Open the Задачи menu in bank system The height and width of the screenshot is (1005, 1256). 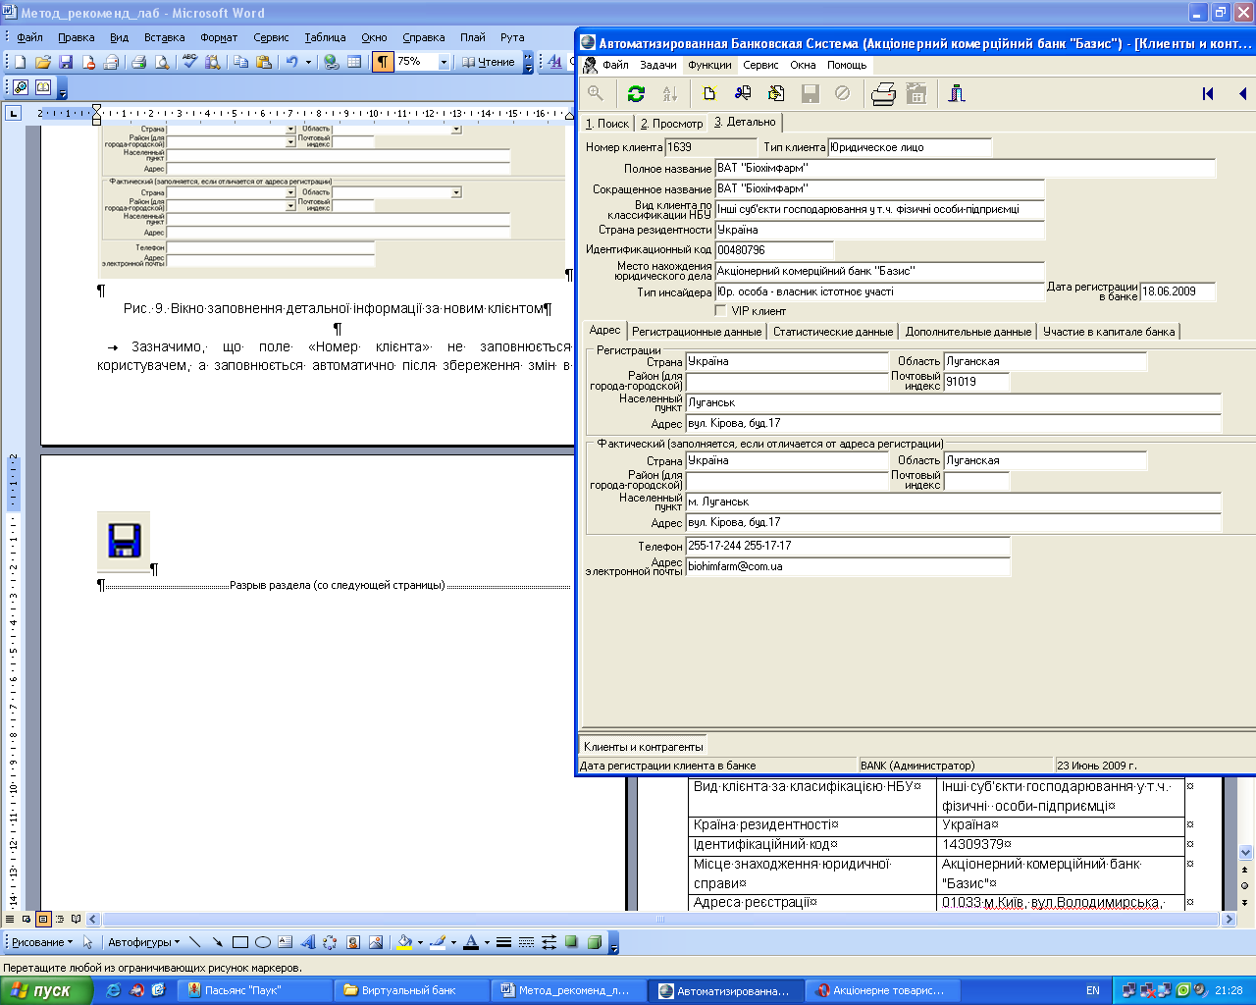[658, 65]
